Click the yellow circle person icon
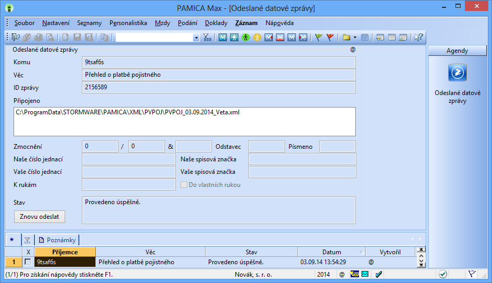 click(x=257, y=38)
